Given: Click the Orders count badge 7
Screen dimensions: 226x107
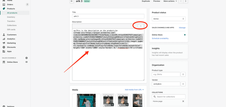Looking at the screenshot, I should (x=27, y=5).
